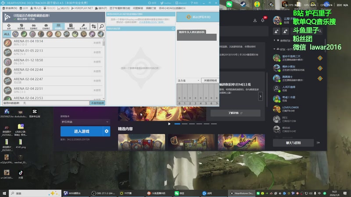
Task: Expand the favorite friends group
Action: point(275,40)
